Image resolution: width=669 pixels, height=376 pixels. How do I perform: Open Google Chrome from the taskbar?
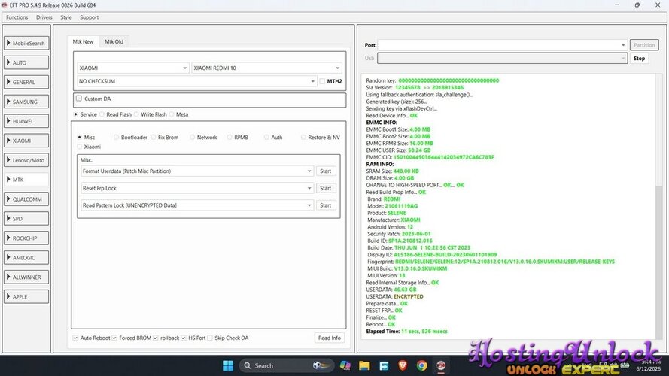(x=421, y=365)
